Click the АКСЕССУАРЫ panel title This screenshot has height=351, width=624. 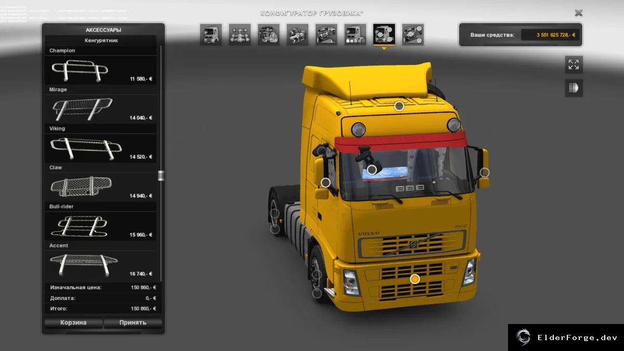click(103, 30)
